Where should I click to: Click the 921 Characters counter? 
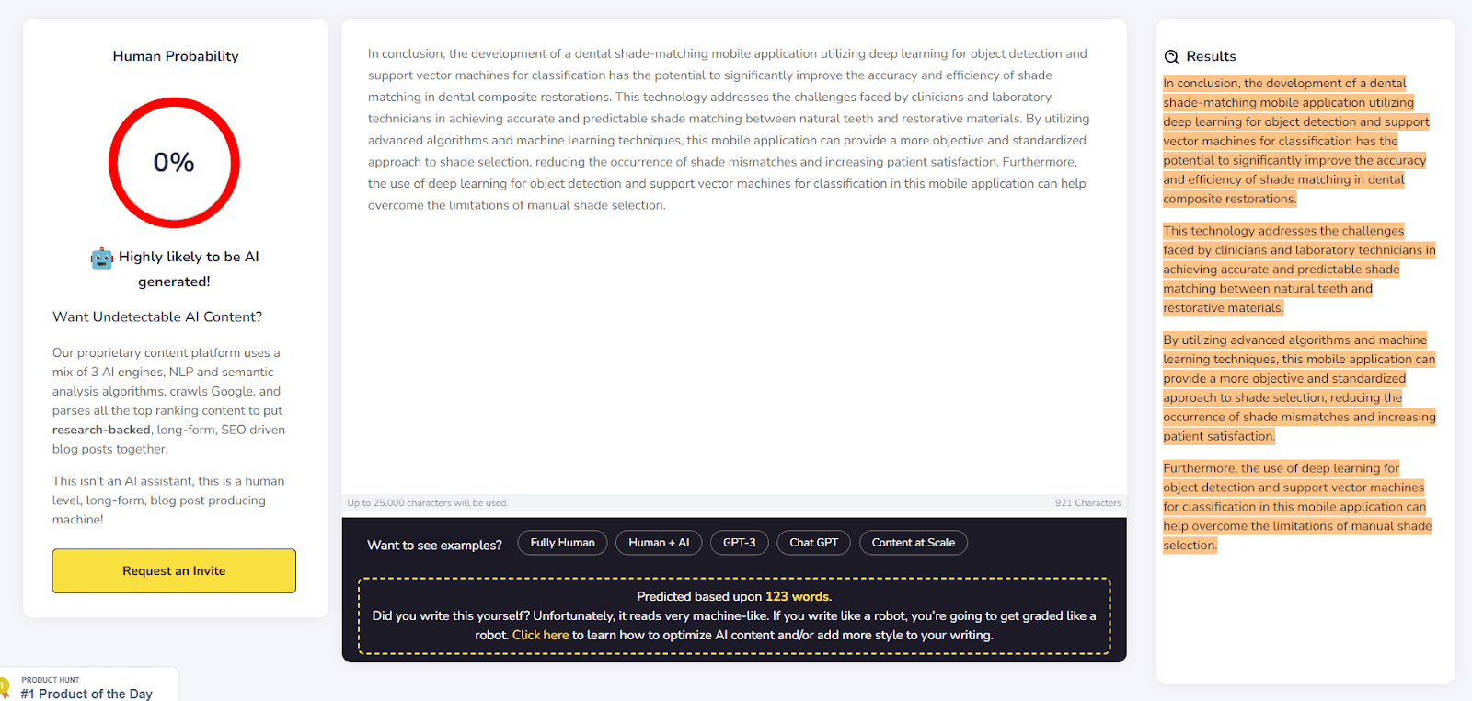[1087, 503]
